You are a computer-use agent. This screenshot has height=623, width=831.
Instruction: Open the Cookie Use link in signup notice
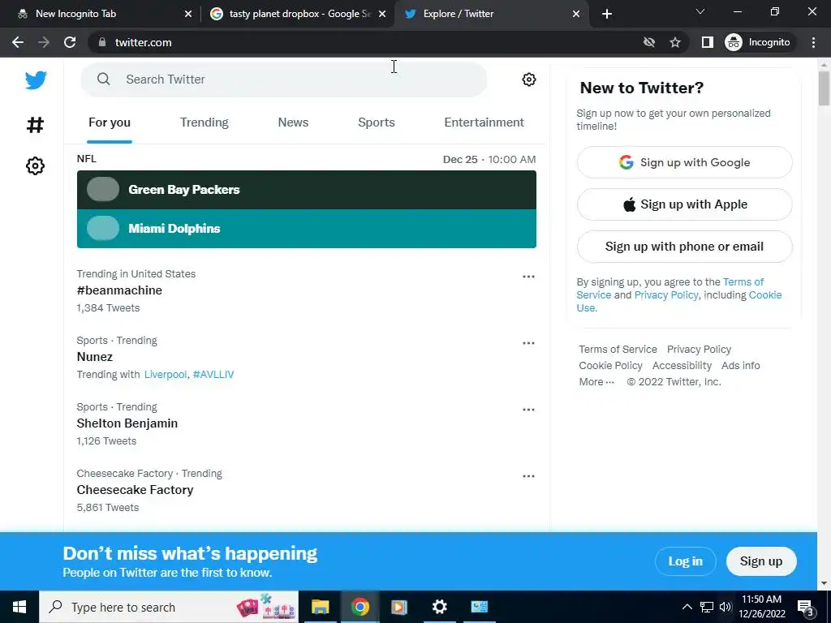764,295
